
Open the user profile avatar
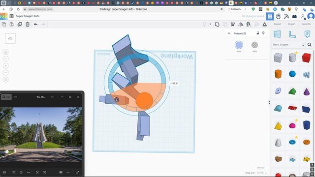[x=311, y=16]
